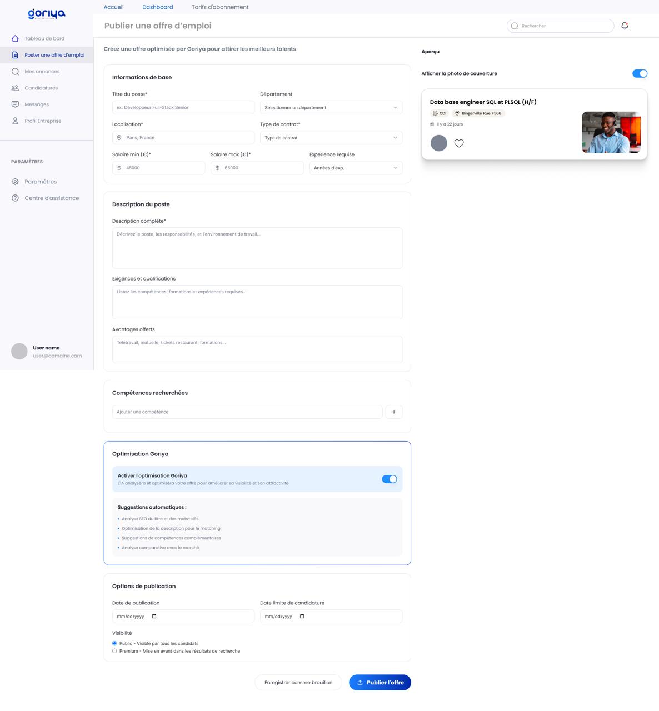Viewport: 659px width, 711px height.
Task: Open the Sélectionner un département dropdown
Action: coord(331,107)
